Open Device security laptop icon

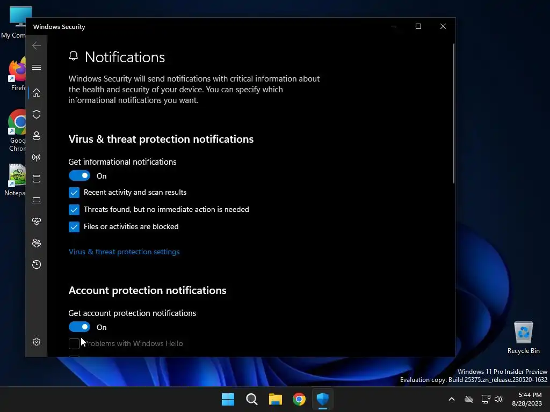click(x=37, y=201)
